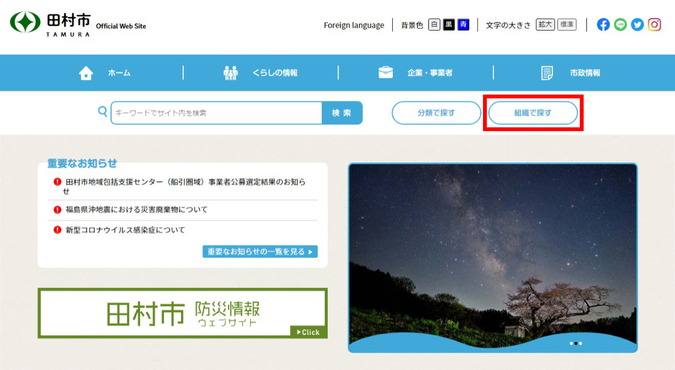Image resolution: width=675 pixels, height=370 pixels.
Task: Open the Instagram social icon
Action: [x=654, y=25]
